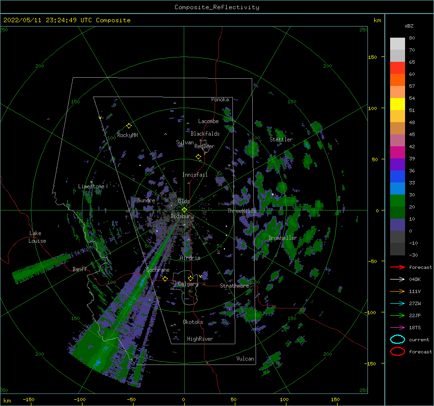Click the red forecast arrow legend icon
The image size is (434, 406).
coord(397,267)
